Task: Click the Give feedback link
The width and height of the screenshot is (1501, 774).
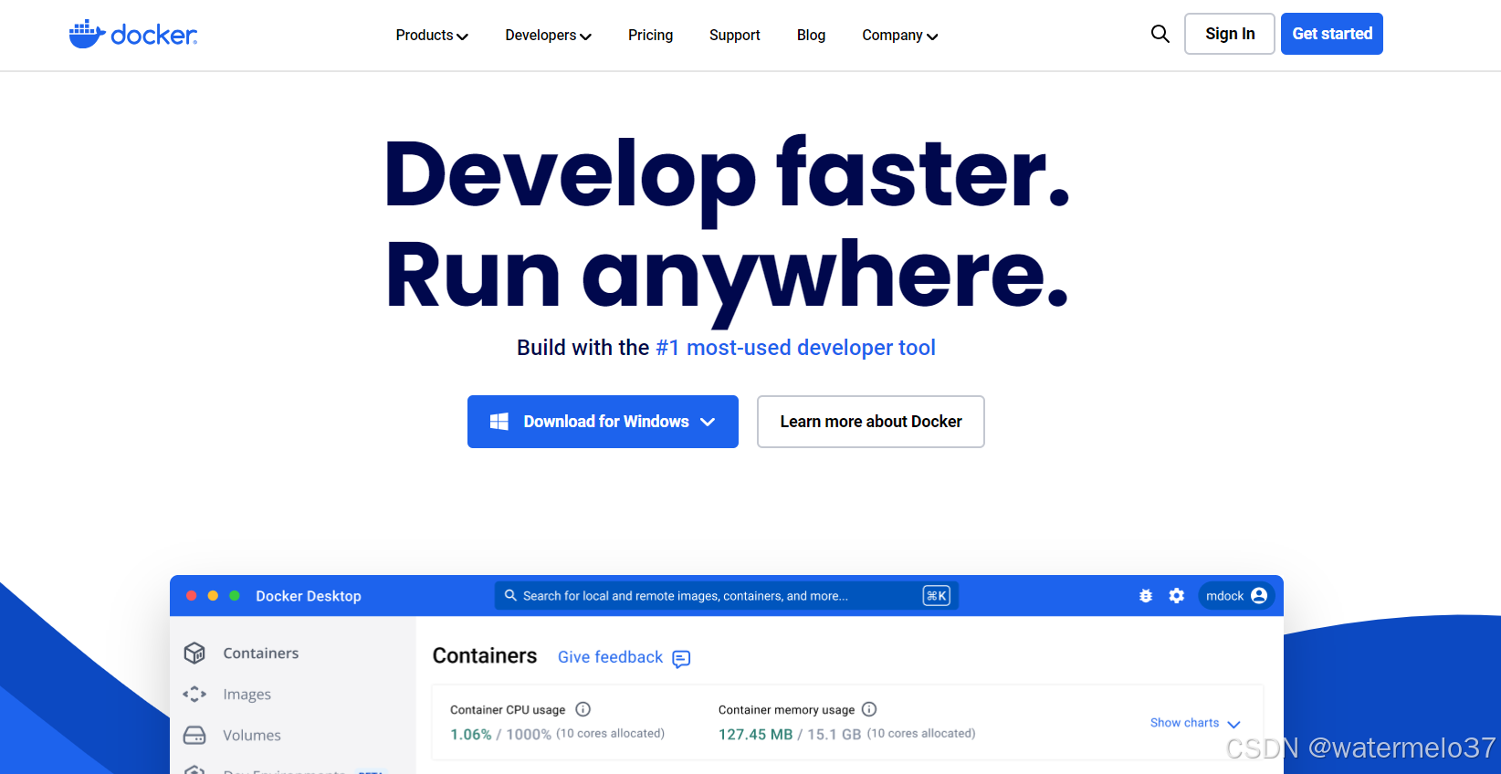Action: coord(611,657)
